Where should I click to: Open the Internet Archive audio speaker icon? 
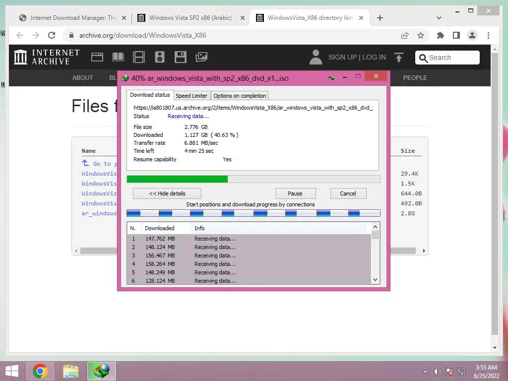click(159, 57)
